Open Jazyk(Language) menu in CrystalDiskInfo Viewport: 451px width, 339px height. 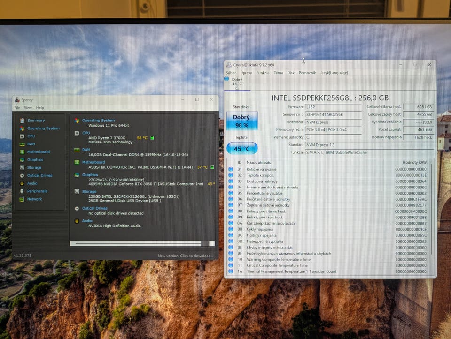click(334, 73)
